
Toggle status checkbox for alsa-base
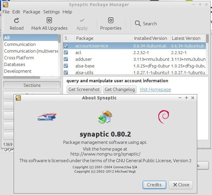(66, 66)
